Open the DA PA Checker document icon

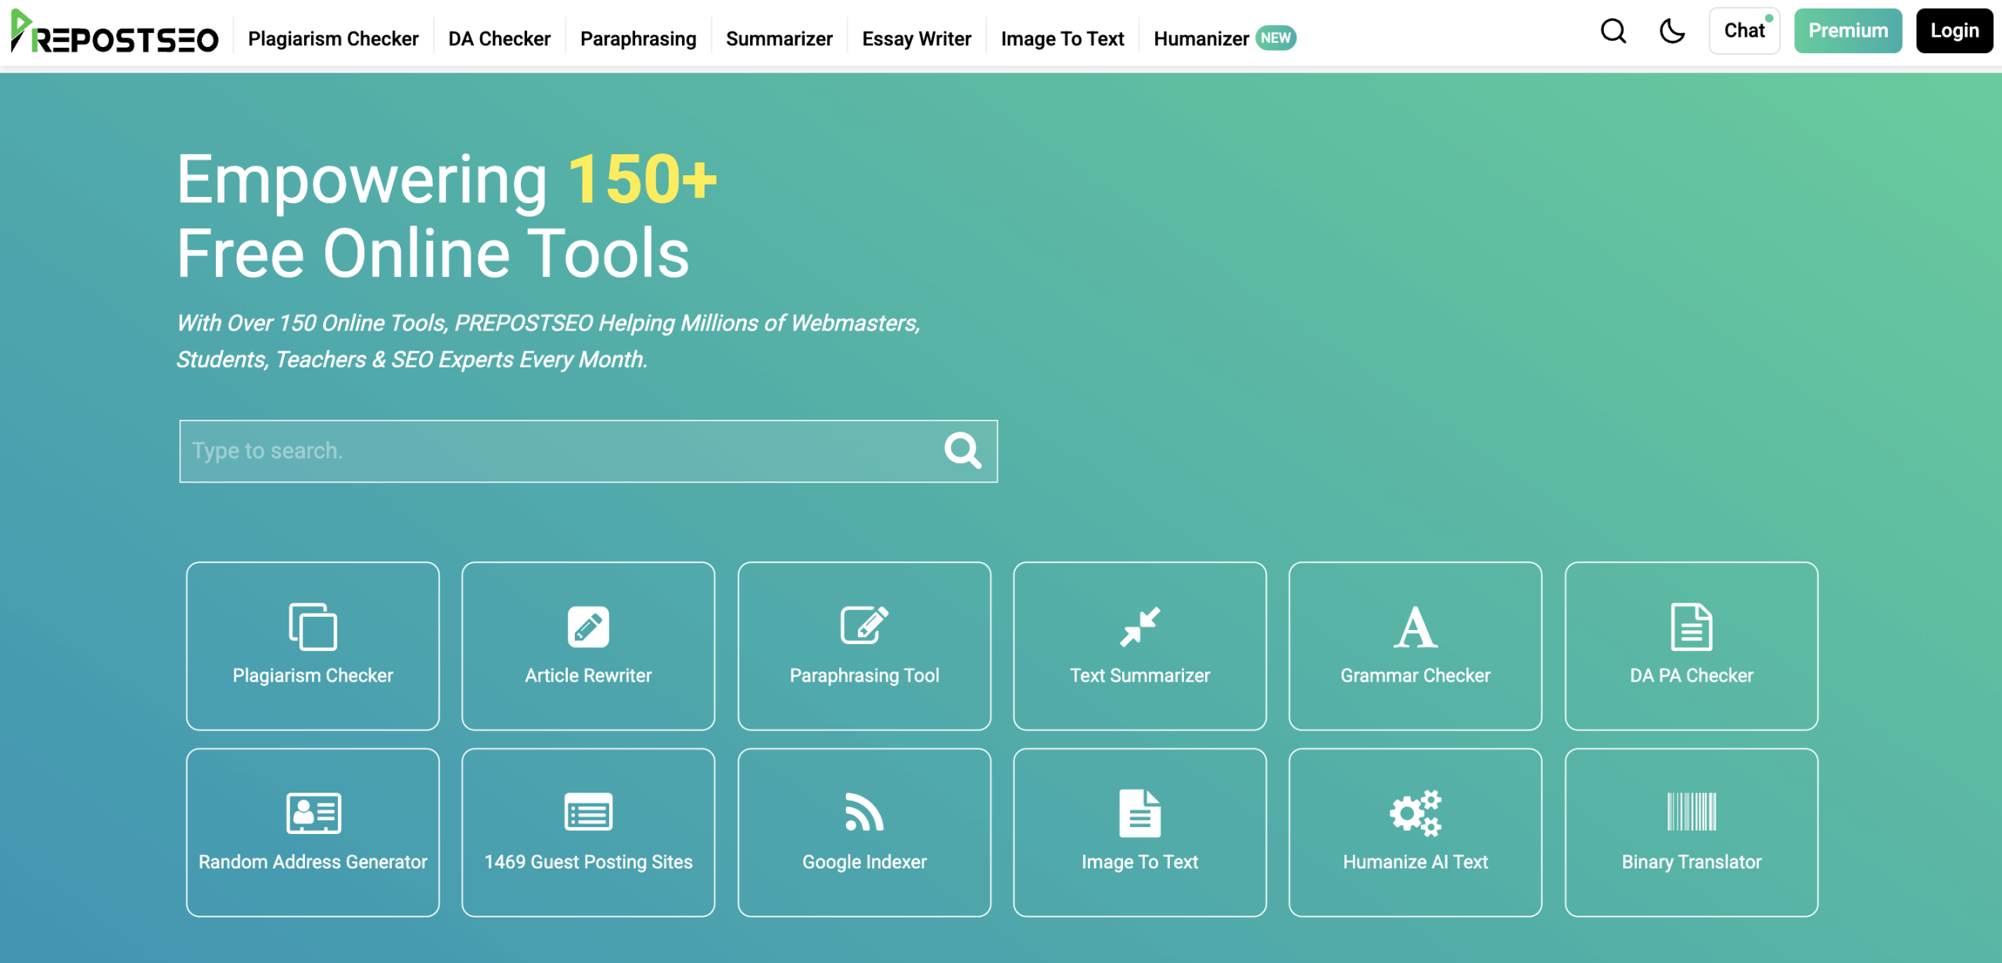tap(1691, 627)
